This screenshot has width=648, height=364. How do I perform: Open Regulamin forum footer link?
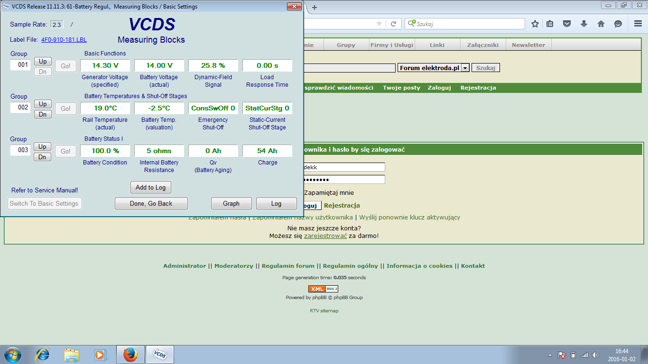(x=288, y=266)
